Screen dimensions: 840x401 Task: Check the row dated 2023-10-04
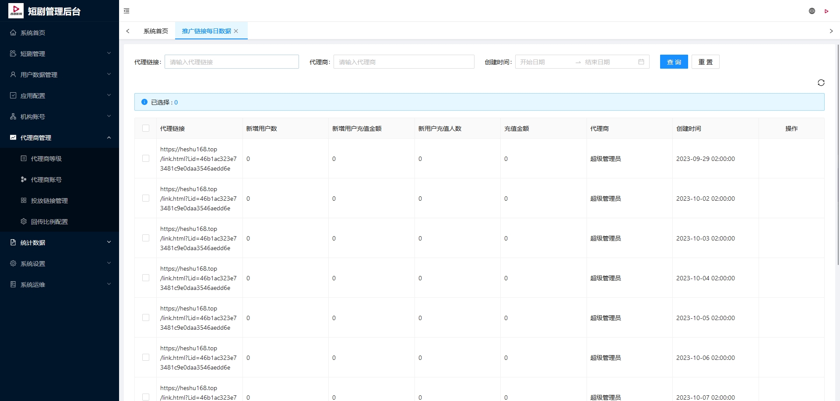(146, 278)
